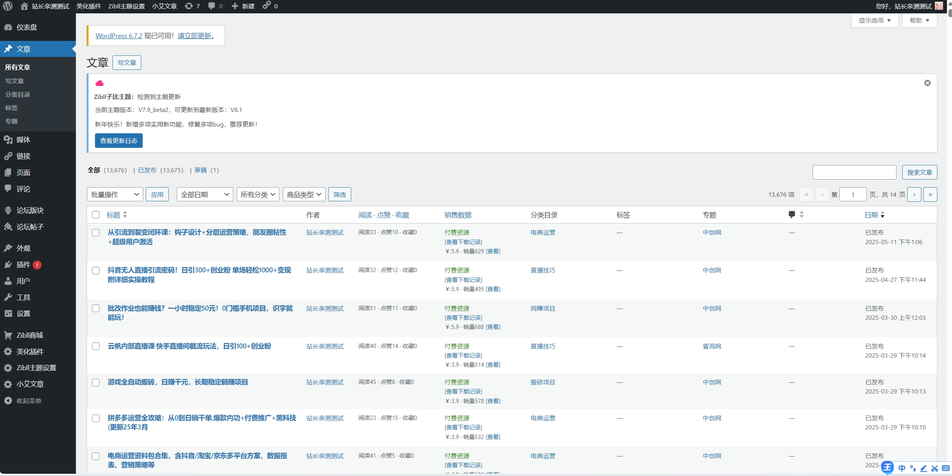Open the 商品类型 product type dropdown
The width and height of the screenshot is (952, 476).
[x=304, y=194]
